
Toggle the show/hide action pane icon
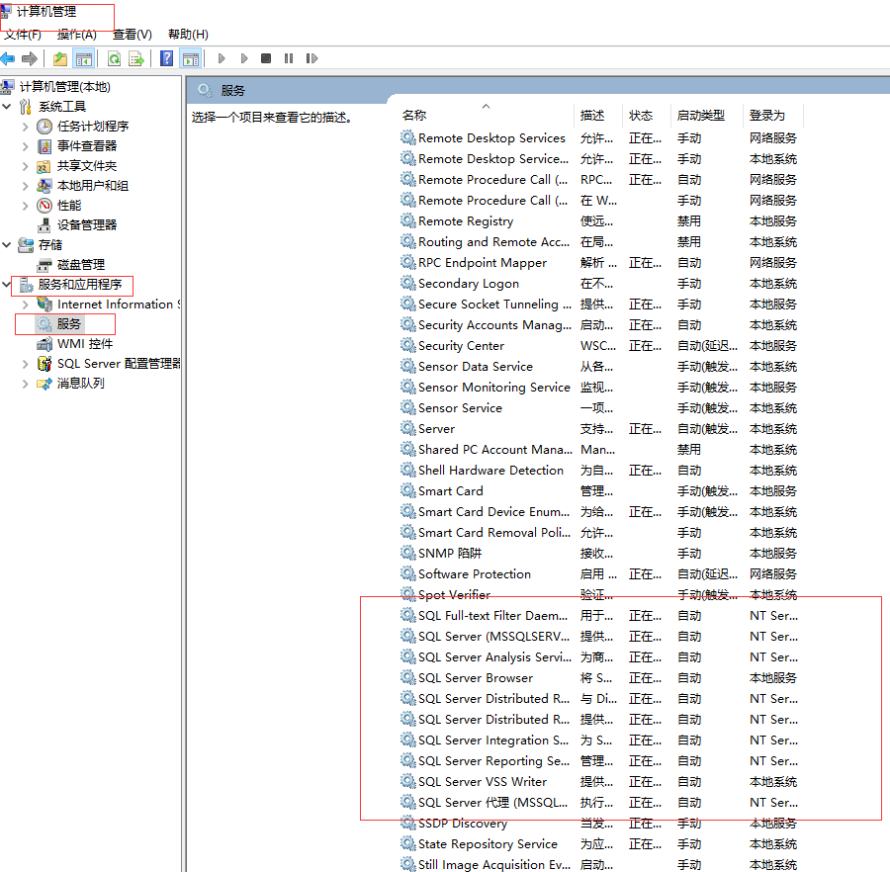tap(191, 58)
